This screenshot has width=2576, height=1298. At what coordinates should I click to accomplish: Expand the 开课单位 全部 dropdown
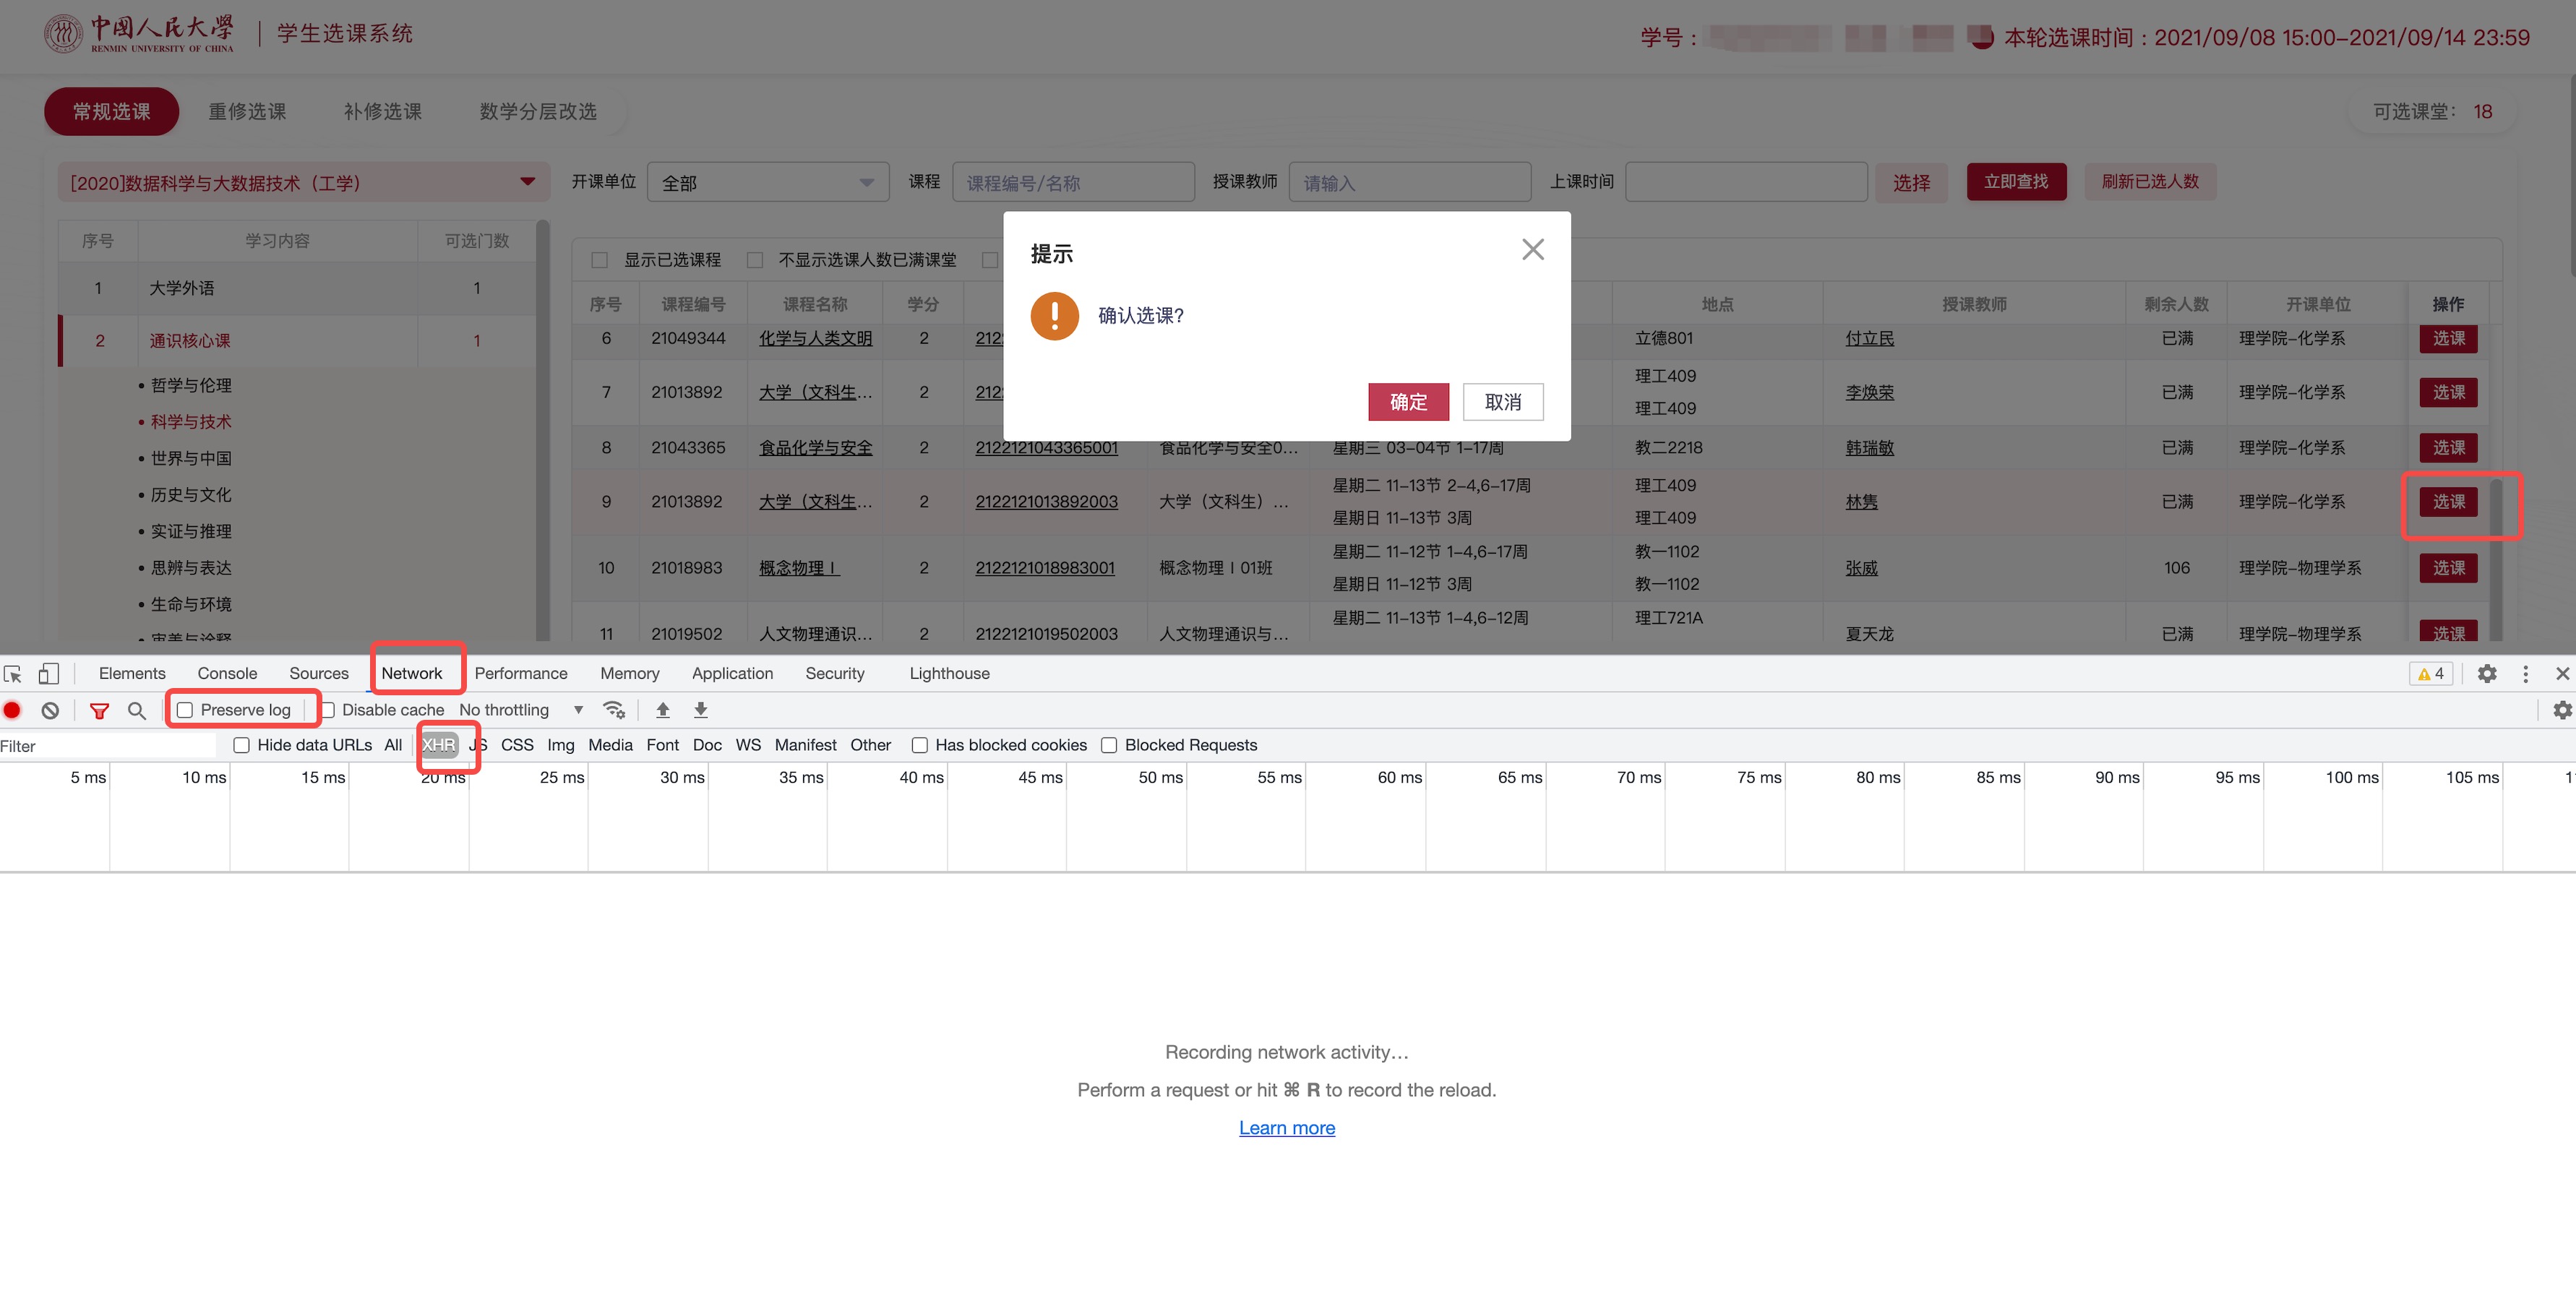click(767, 183)
